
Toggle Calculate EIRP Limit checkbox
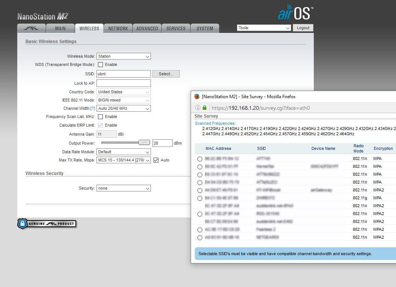click(101, 125)
